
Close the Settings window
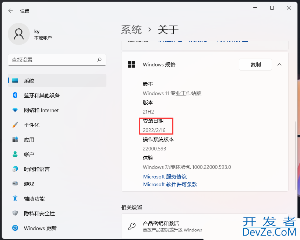point(289,8)
